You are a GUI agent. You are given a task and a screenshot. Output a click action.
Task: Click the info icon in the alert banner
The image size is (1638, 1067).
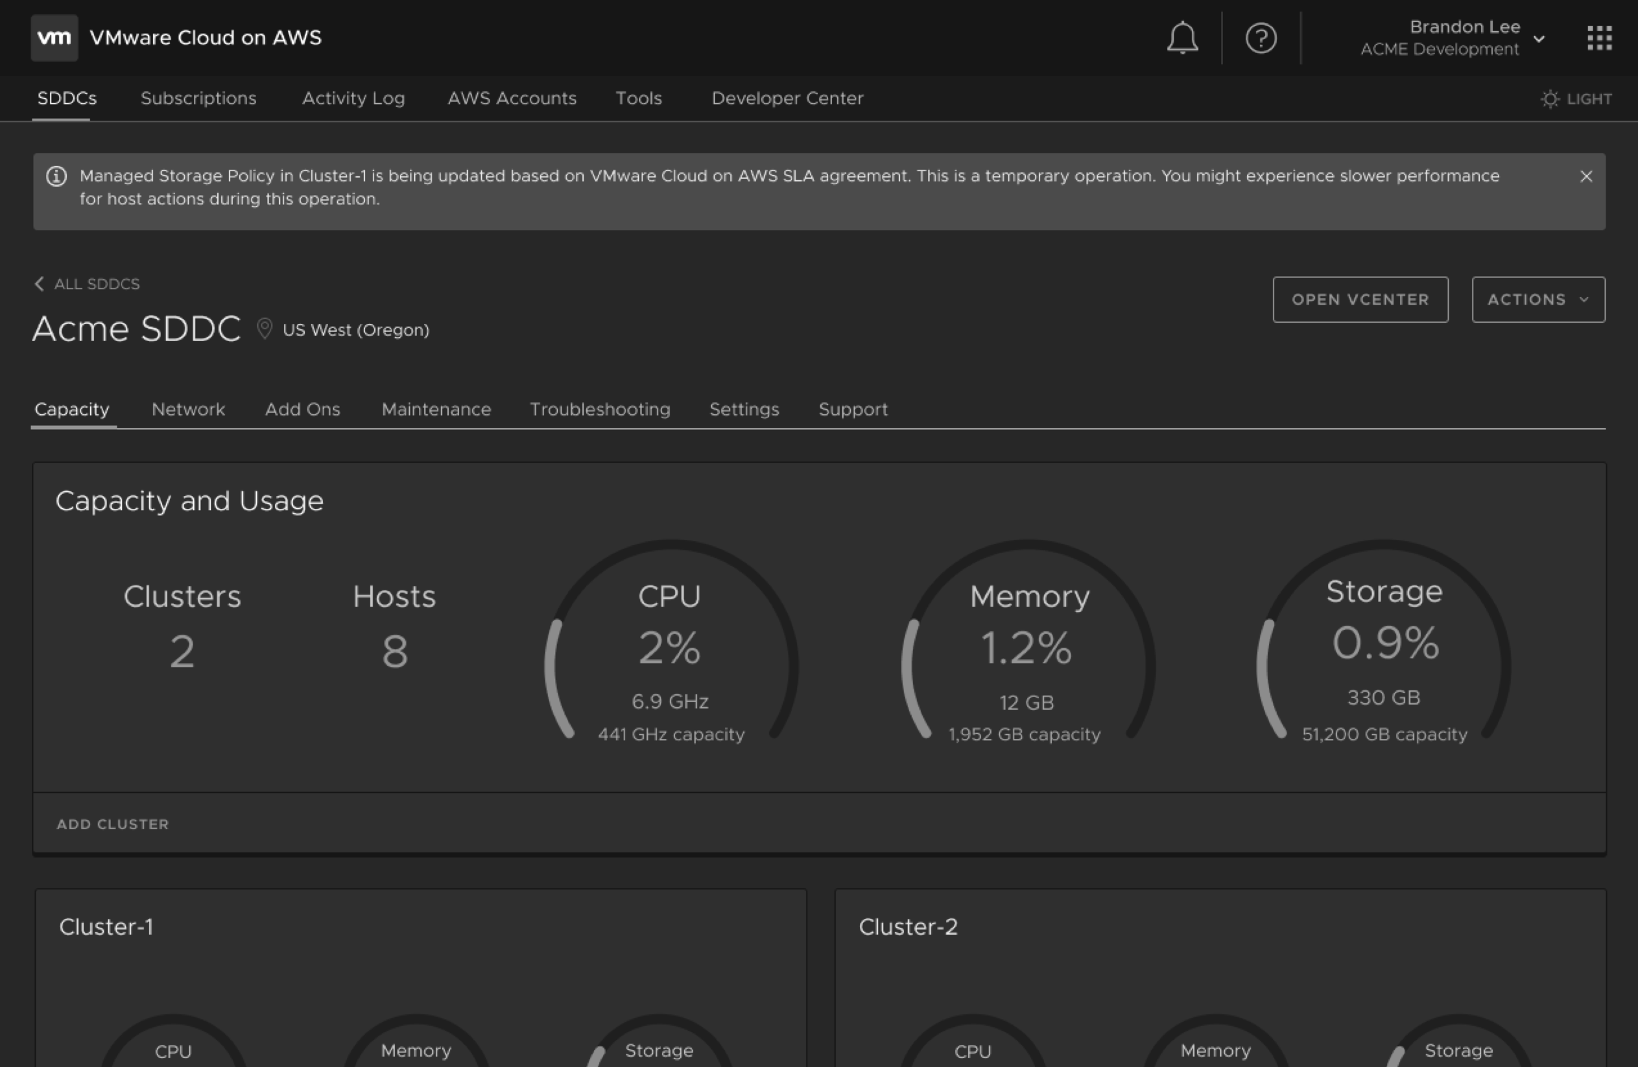(x=56, y=177)
